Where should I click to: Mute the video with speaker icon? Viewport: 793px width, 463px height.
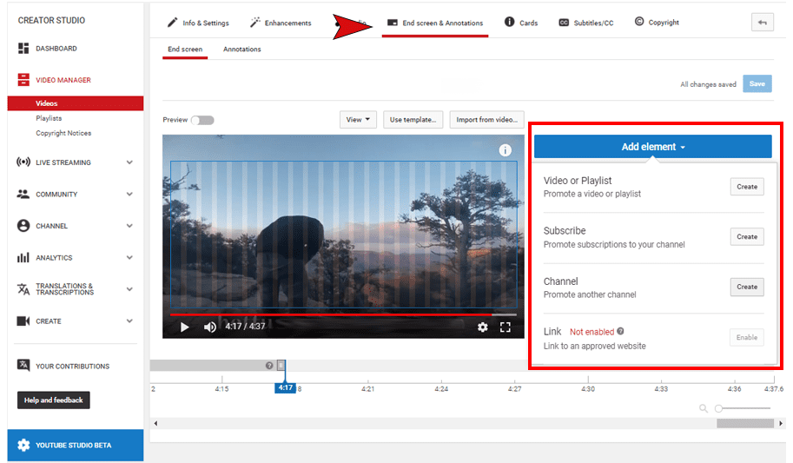coord(210,327)
